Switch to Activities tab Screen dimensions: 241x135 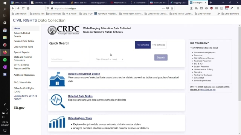tap(39, 3)
